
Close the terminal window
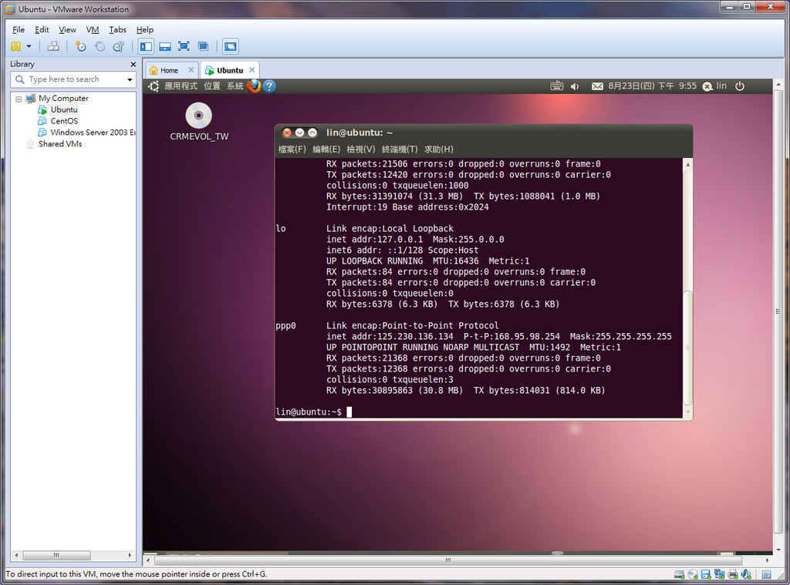click(x=287, y=133)
